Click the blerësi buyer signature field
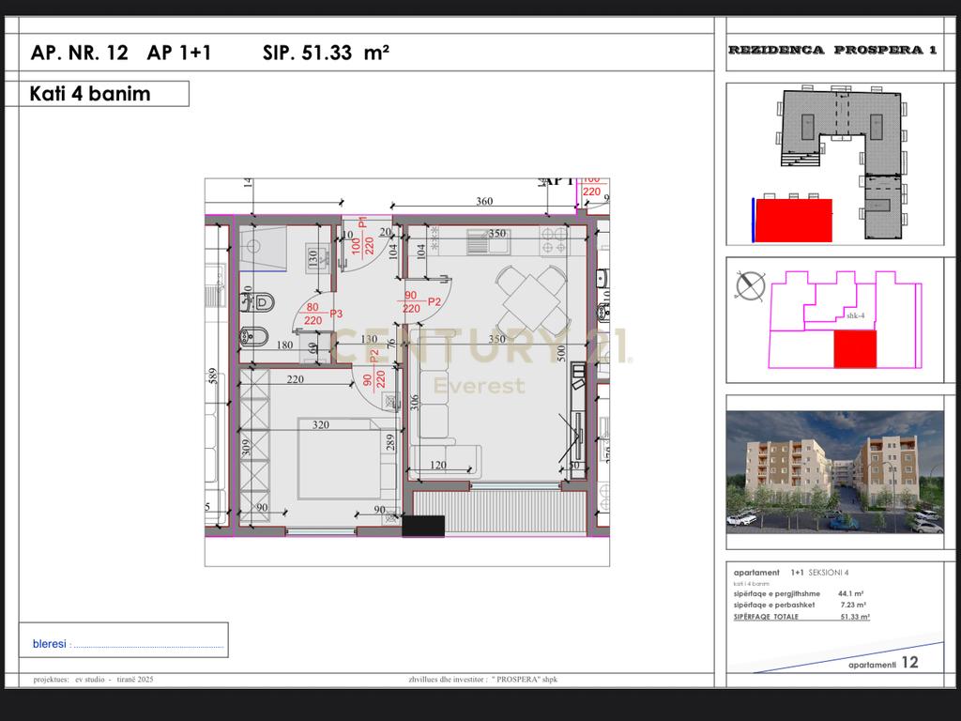Image resolution: width=961 pixels, height=721 pixels. click(127, 641)
